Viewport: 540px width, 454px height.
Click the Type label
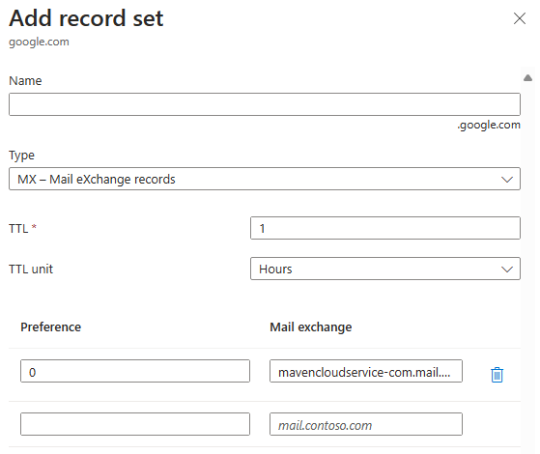coord(21,156)
